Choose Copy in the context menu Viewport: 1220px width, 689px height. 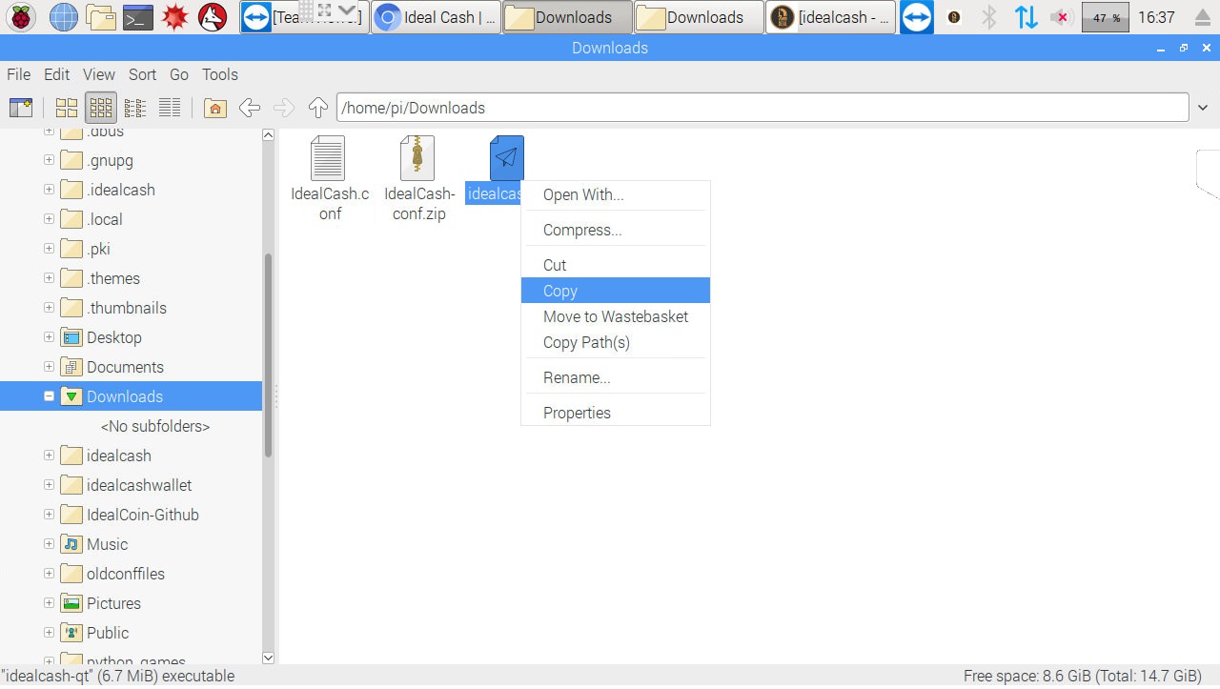616,291
